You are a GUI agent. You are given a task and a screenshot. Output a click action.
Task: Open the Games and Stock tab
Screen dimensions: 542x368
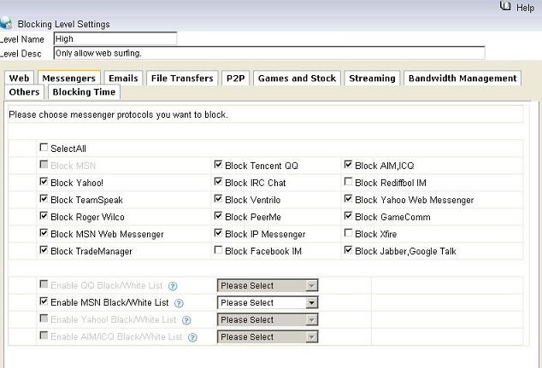297,78
